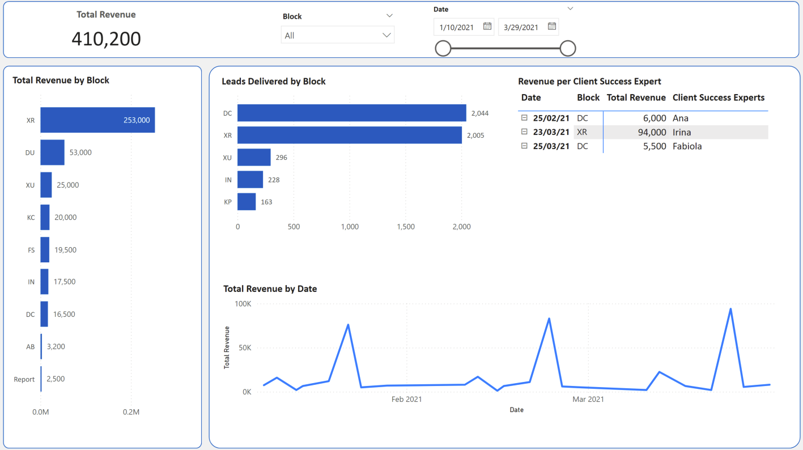Click the 5,500 revenue cell for Fabiola
The height and width of the screenshot is (450, 803).
(x=655, y=146)
